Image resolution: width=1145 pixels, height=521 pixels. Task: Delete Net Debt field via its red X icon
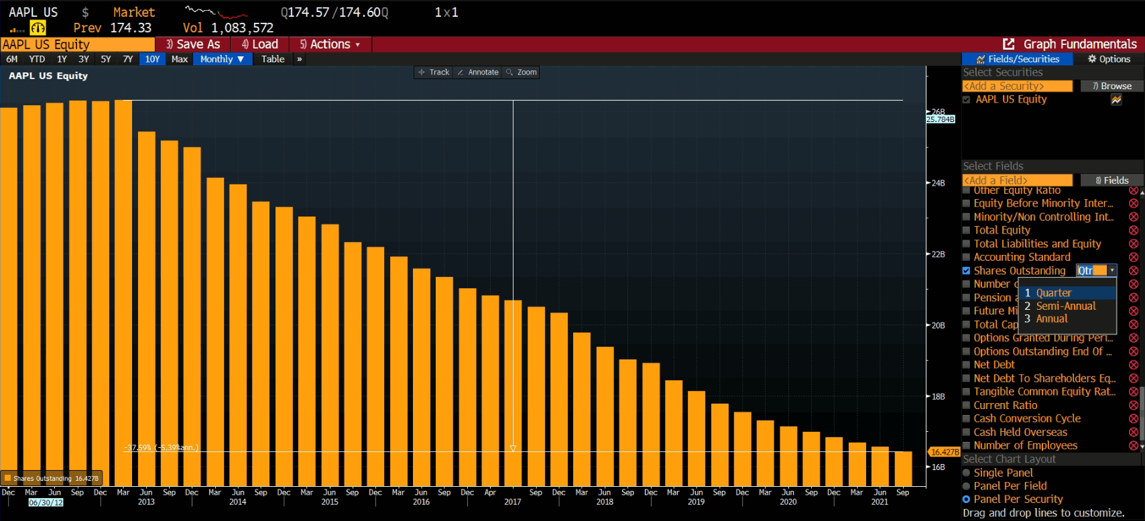[1133, 365]
